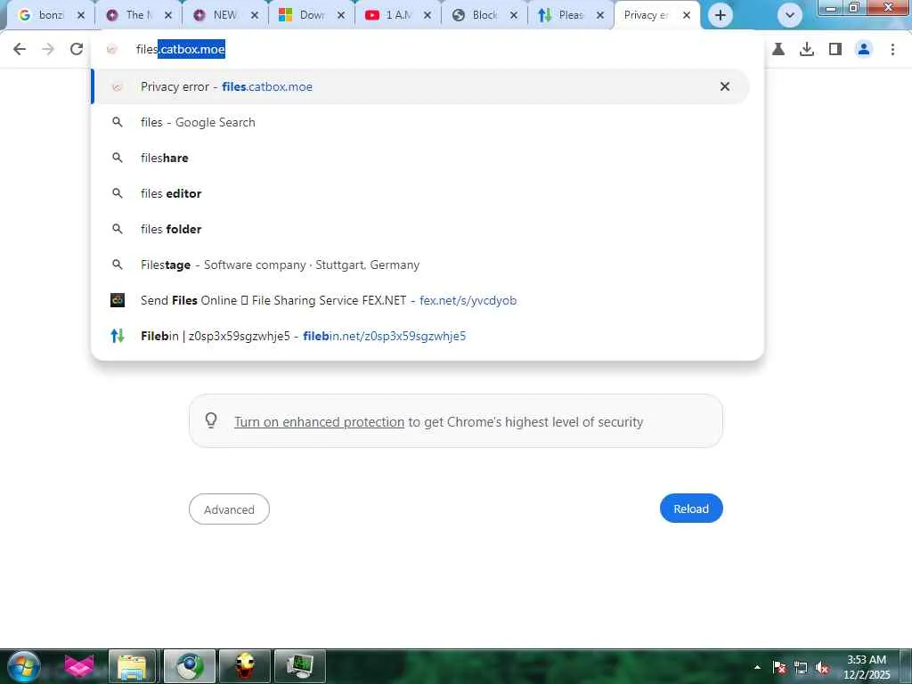Click the address bar containing files.catbox.moe
Screen dimensions: 912x684
coord(427,50)
